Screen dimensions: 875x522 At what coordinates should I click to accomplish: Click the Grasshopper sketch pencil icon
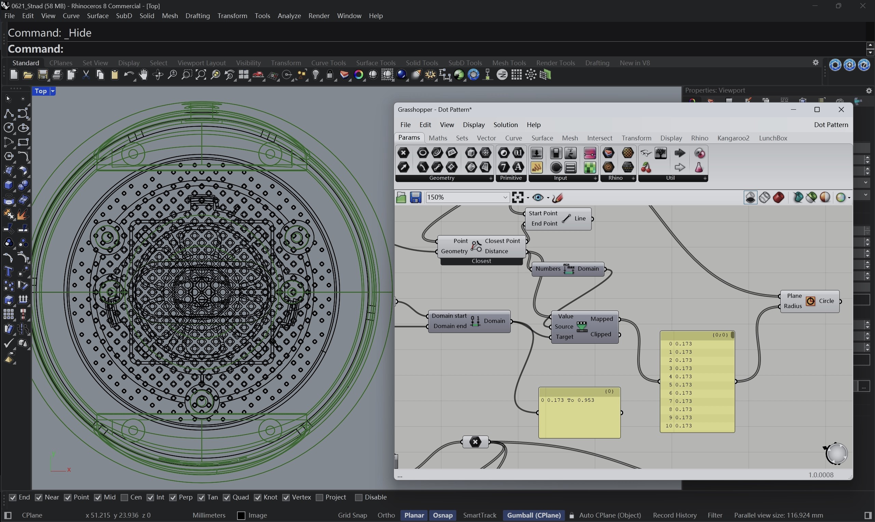coord(558,198)
